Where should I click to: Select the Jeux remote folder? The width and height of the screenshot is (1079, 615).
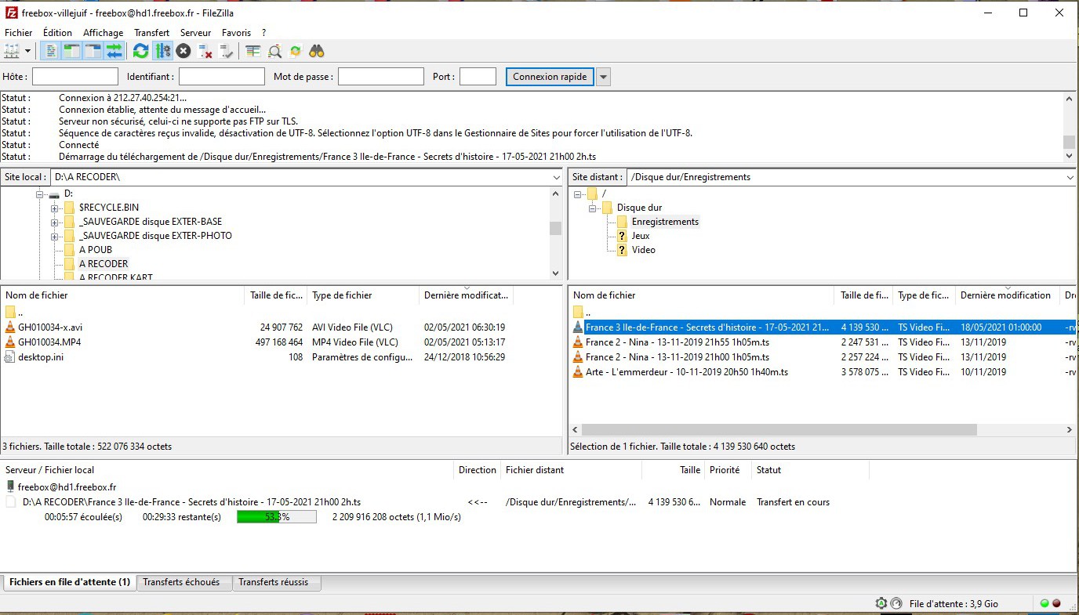(x=641, y=236)
